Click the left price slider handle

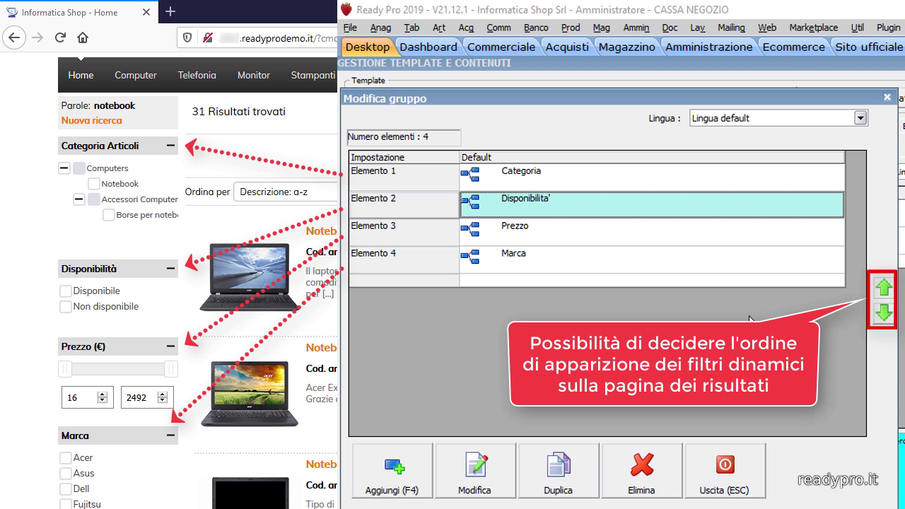tap(65, 369)
